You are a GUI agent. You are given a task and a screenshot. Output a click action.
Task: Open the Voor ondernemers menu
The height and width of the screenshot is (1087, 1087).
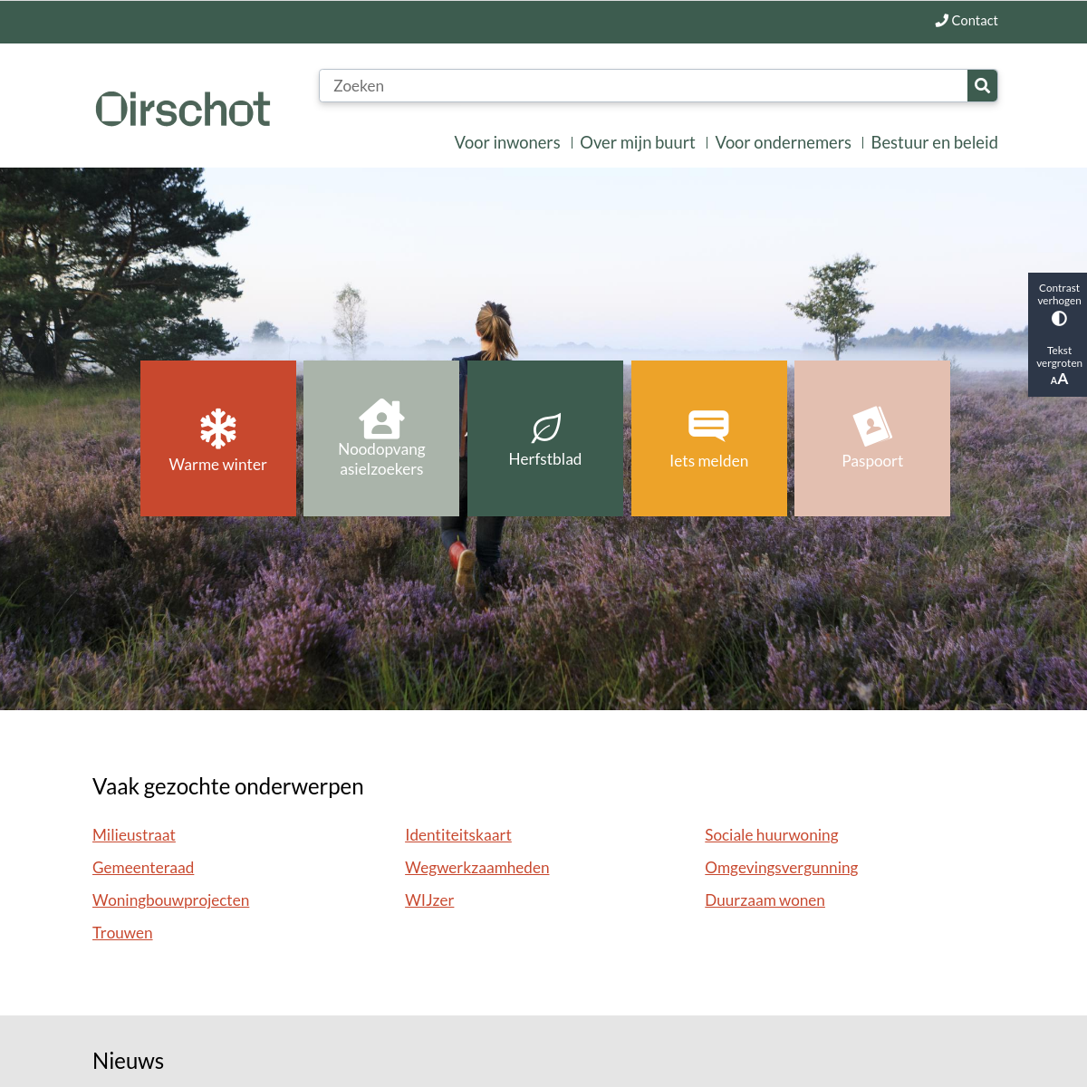pyautogui.click(x=784, y=142)
